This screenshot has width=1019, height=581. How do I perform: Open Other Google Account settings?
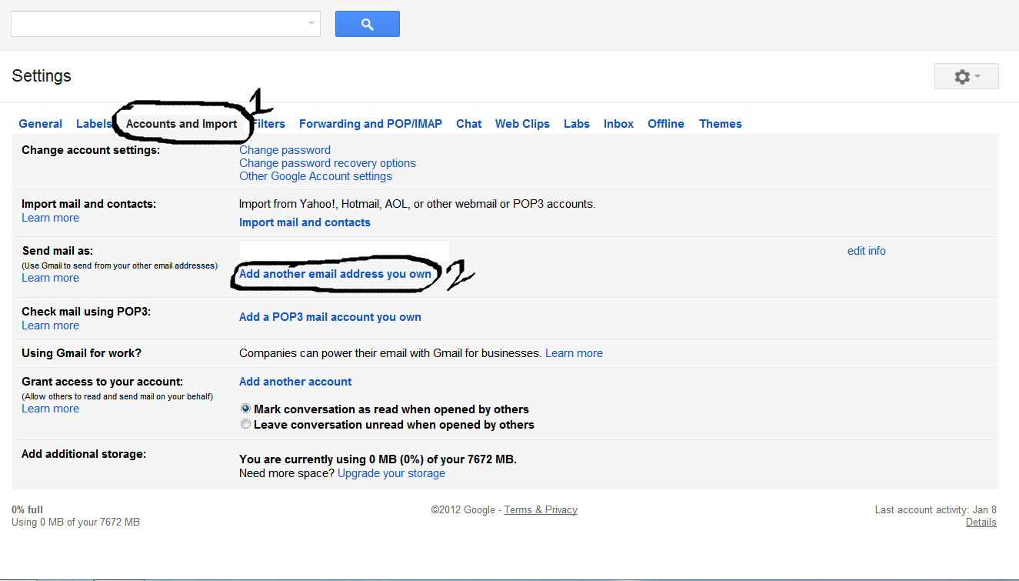315,176
